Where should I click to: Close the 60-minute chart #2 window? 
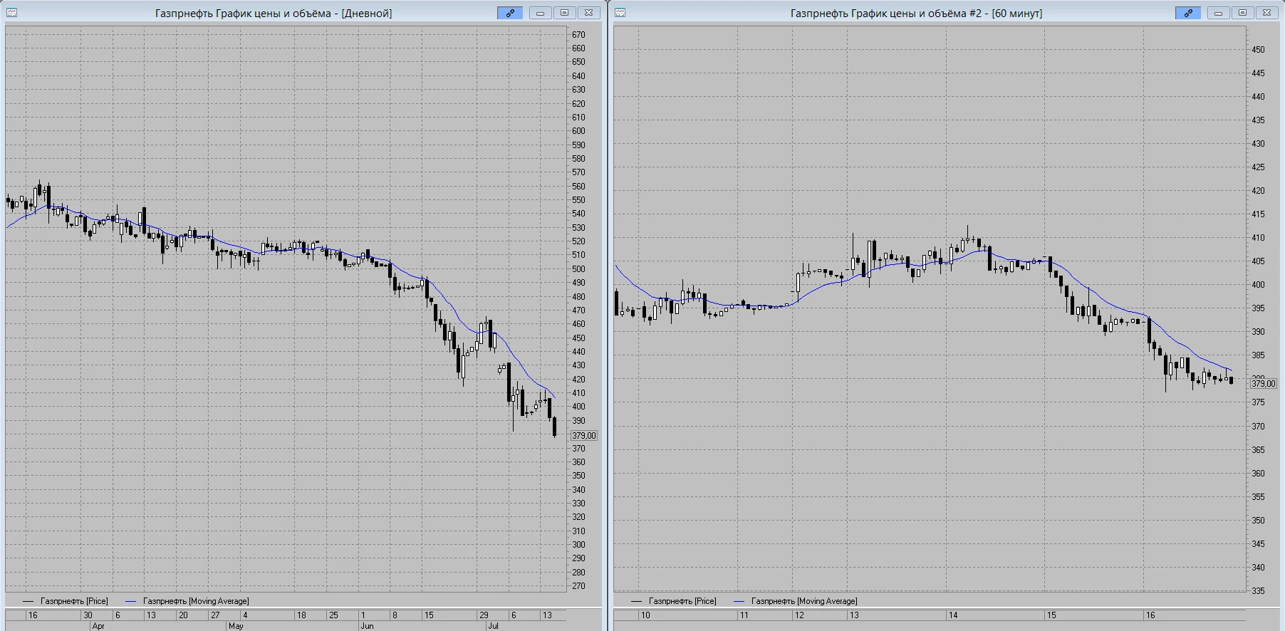1267,13
